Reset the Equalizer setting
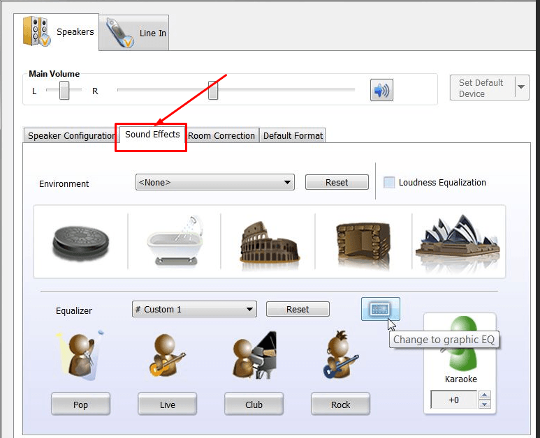This screenshot has height=438, width=540. pyautogui.click(x=298, y=309)
